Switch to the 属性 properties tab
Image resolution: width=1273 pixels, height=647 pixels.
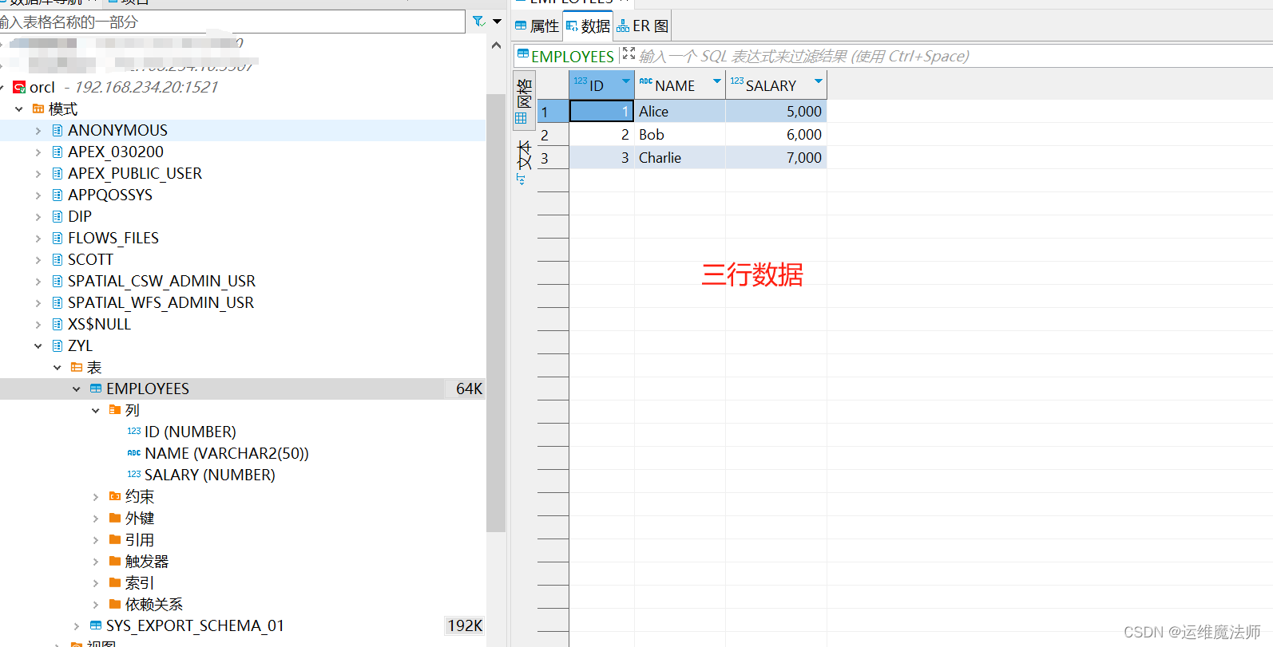click(x=537, y=26)
